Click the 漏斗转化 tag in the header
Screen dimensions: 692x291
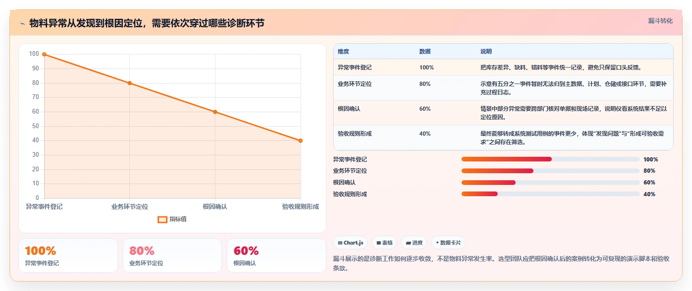[x=660, y=21]
